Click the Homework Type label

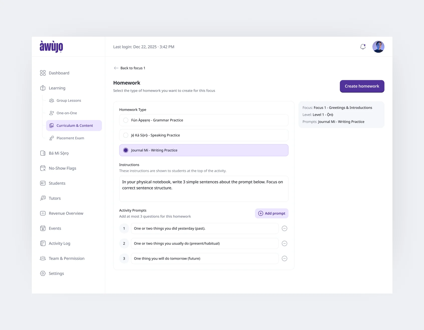(133, 109)
